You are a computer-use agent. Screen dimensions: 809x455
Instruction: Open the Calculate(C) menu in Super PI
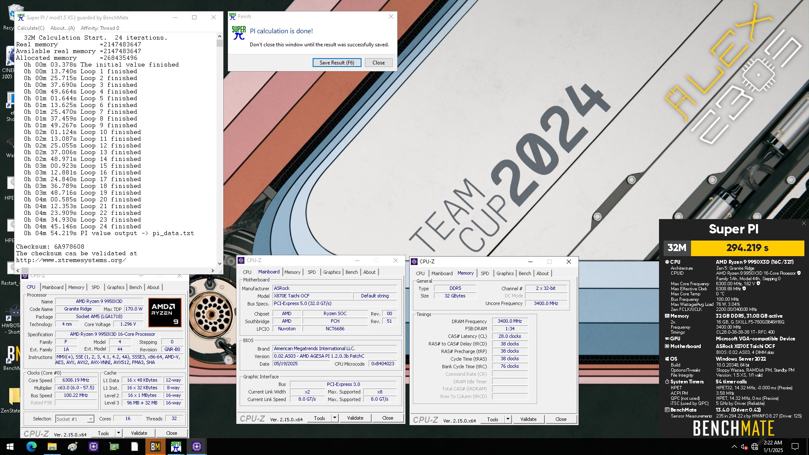[x=31, y=28]
